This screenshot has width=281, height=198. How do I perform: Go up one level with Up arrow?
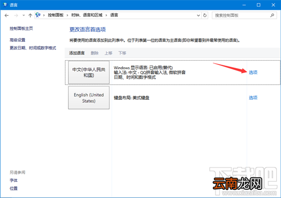click(x=30, y=15)
